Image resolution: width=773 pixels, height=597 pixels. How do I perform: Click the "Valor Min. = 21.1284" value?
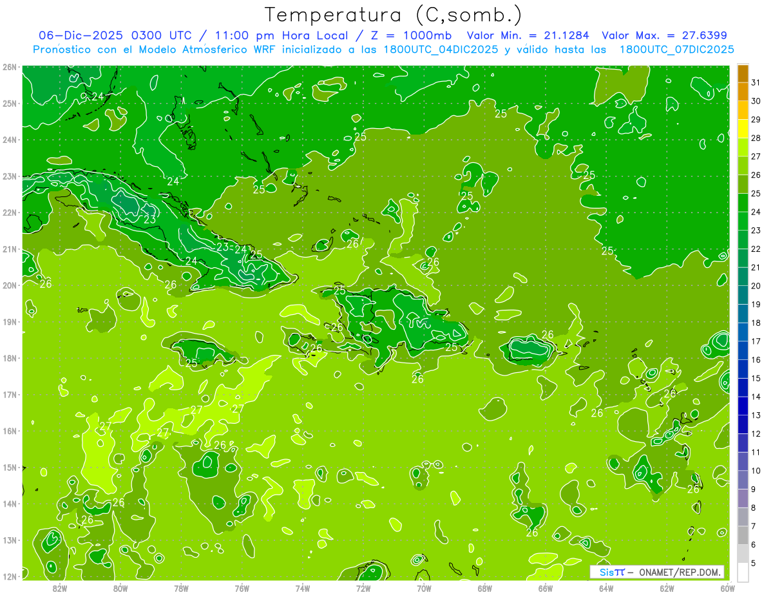(528, 35)
